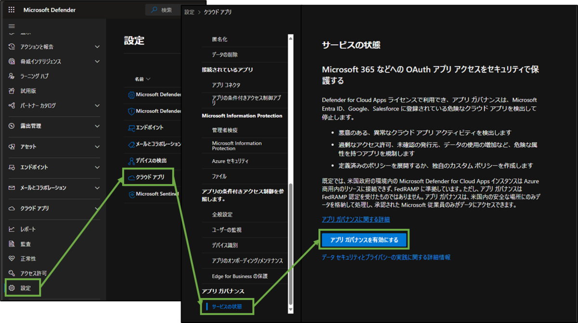Select 匿名化 in settings menu
Image resolution: width=578 pixels, height=323 pixels.
[220, 39]
